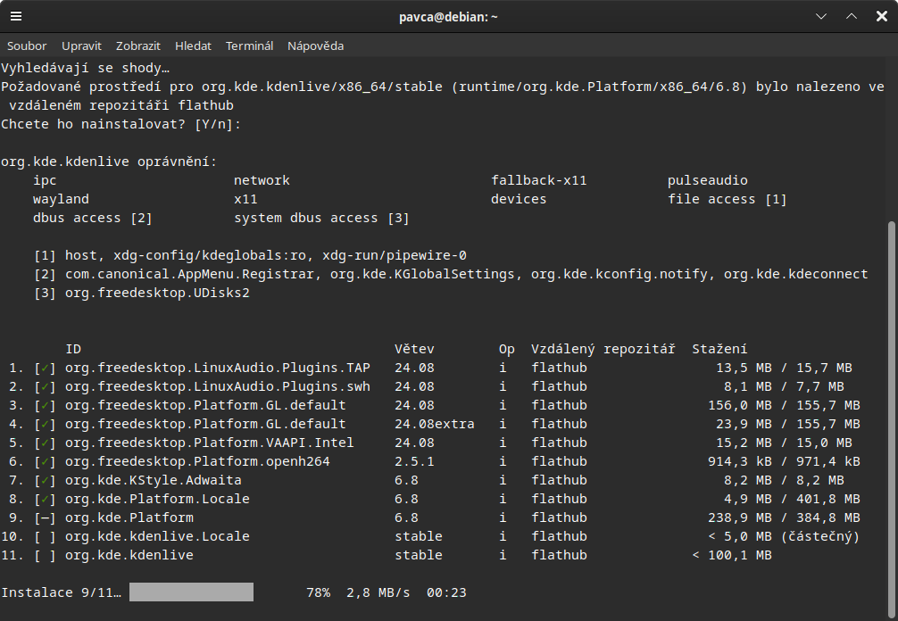Click the green checkmark for LinuxAudio.Plugins.TAP
Viewport: 898px width, 621px height.
click(45, 368)
